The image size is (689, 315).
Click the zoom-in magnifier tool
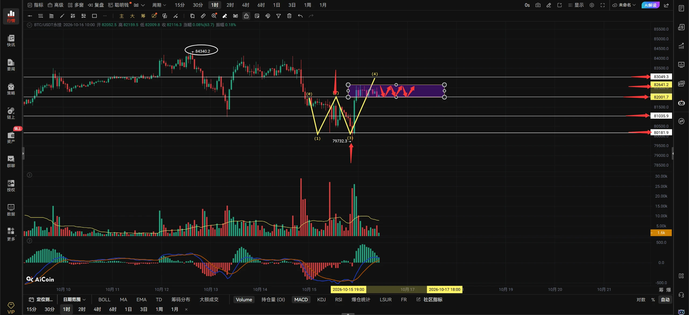click(214, 16)
